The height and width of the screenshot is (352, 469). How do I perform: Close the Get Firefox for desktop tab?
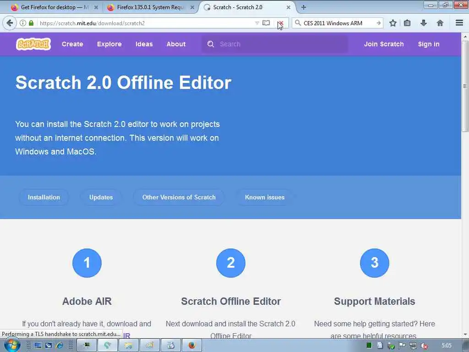(96, 7)
